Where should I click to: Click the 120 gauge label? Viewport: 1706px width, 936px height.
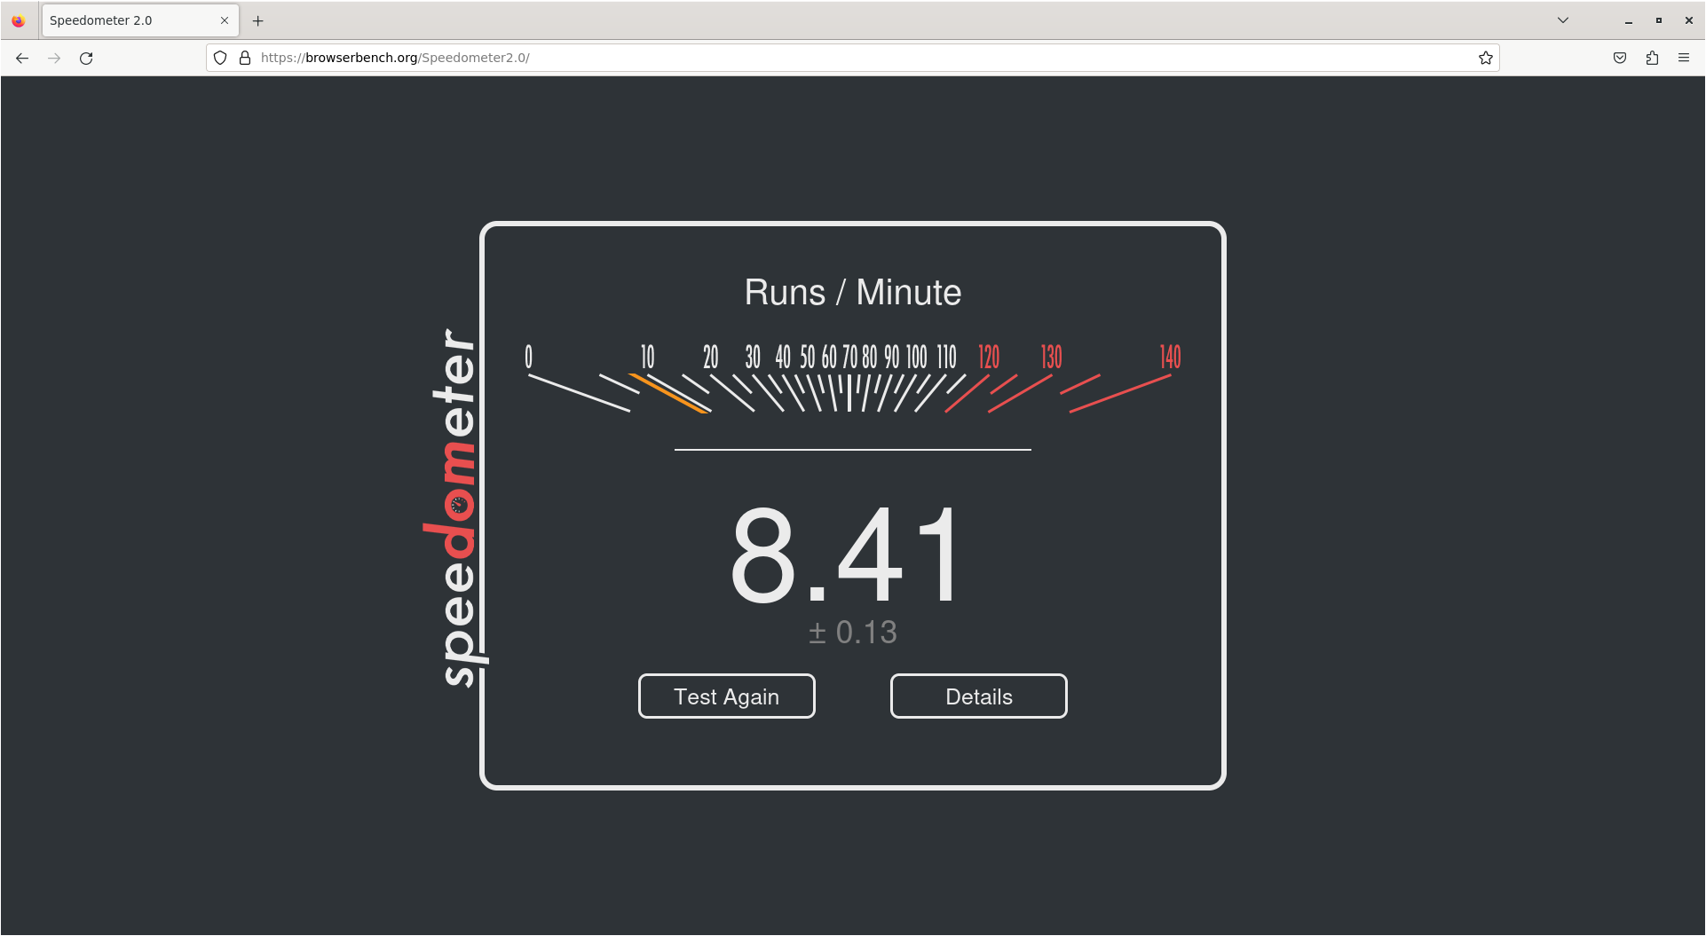click(x=988, y=358)
